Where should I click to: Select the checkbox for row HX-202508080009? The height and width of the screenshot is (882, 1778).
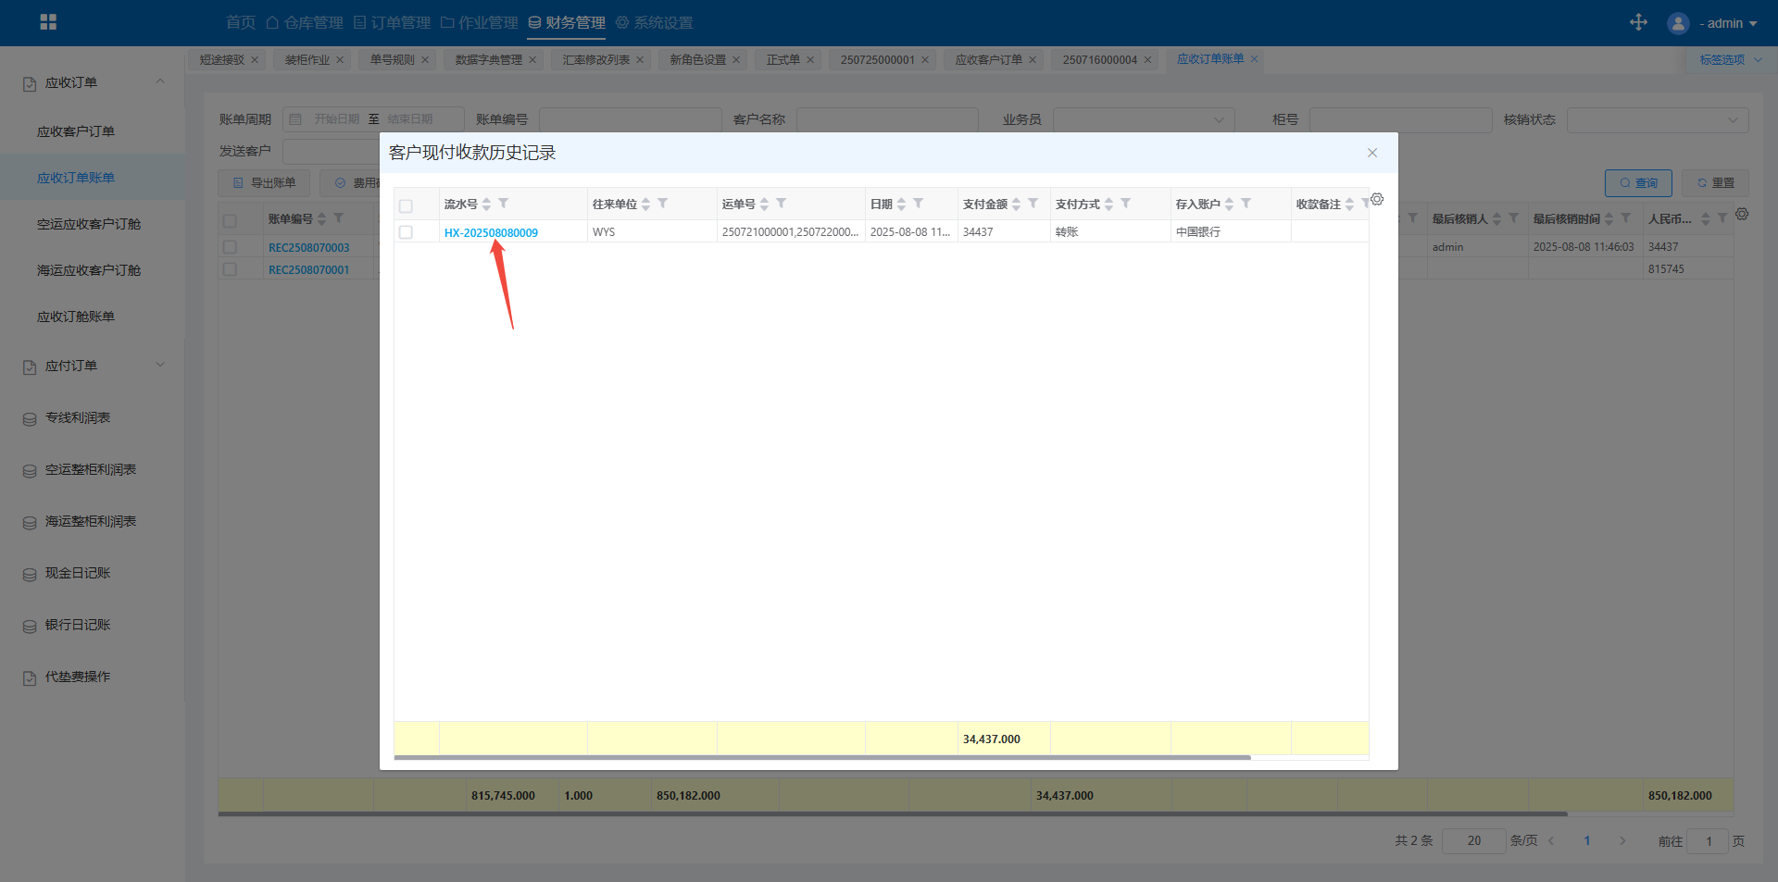coord(406,232)
